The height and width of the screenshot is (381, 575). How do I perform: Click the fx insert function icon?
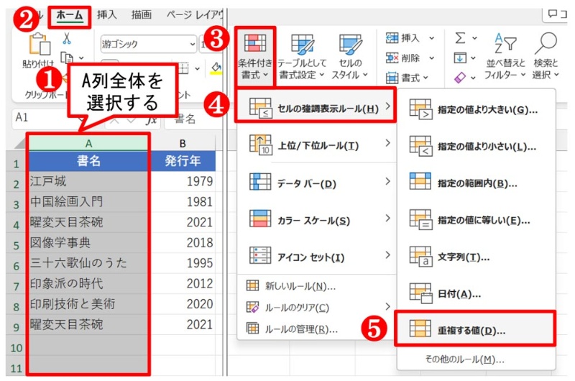pyautogui.click(x=151, y=119)
